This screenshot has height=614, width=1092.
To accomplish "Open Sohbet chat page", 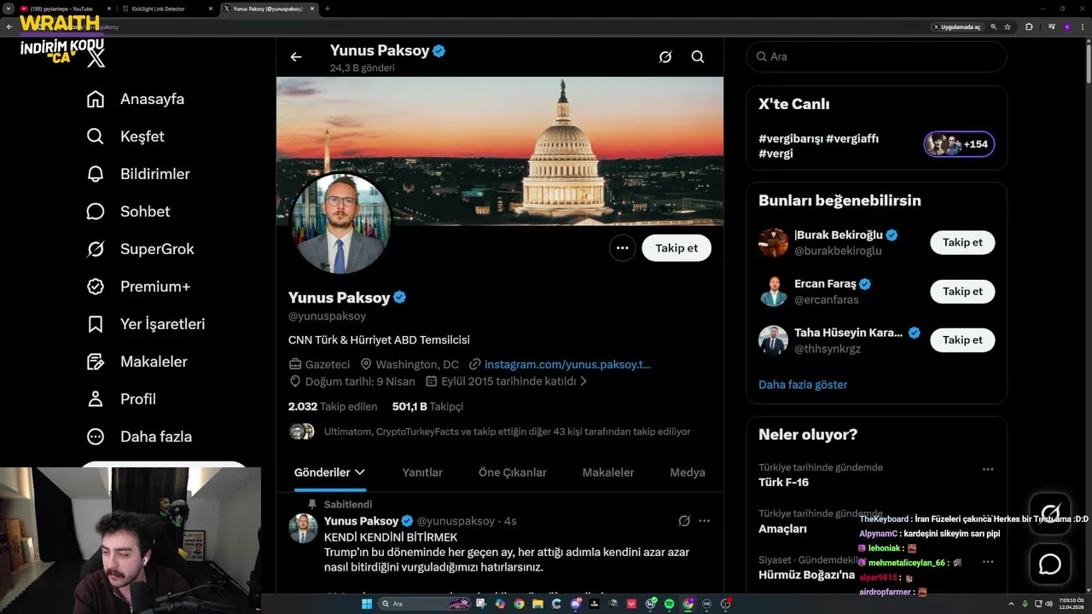I will (x=128, y=211).
